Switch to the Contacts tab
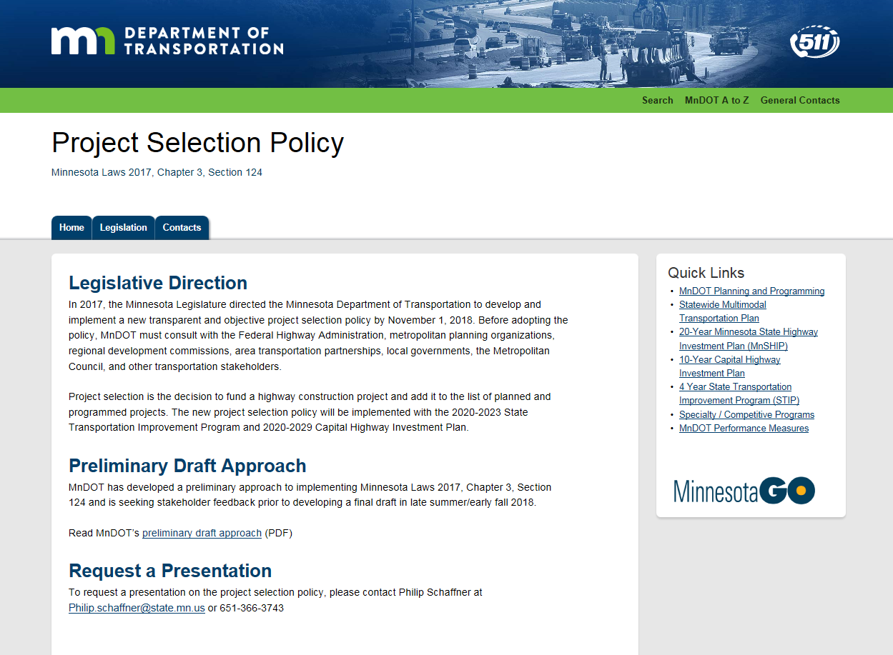The width and height of the screenshot is (893, 655). click(x=182, y=228)
